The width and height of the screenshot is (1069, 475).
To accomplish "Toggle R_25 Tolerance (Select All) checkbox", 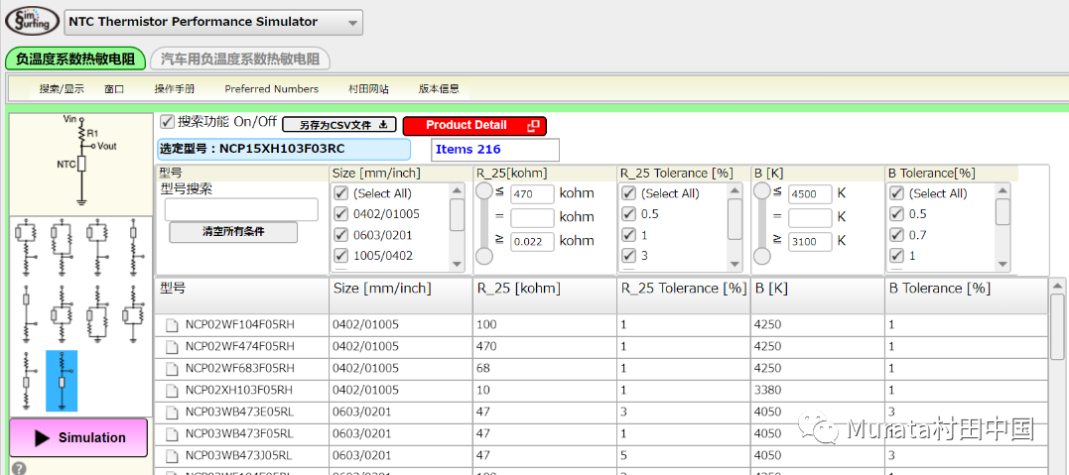I will coord(628,193).
